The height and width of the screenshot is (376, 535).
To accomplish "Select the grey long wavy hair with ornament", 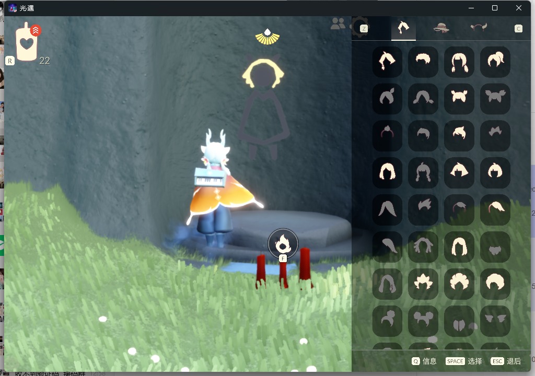I will pos(387,284).
